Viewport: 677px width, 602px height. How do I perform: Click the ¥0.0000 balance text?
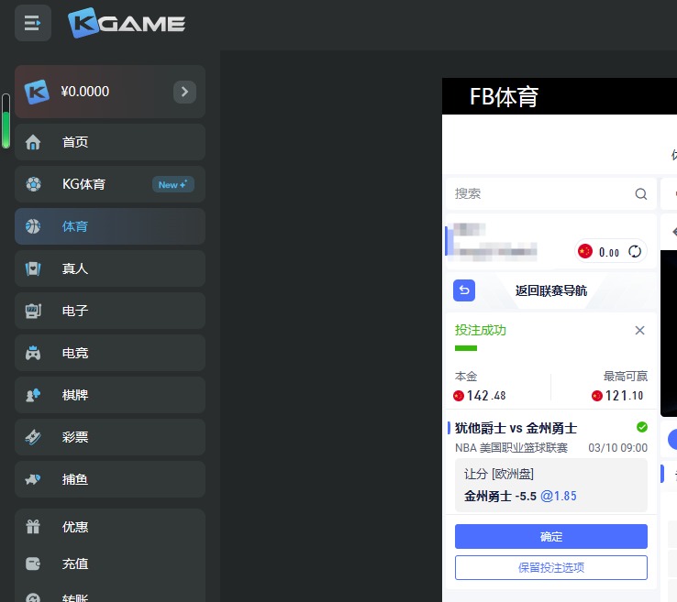point(85,92)
